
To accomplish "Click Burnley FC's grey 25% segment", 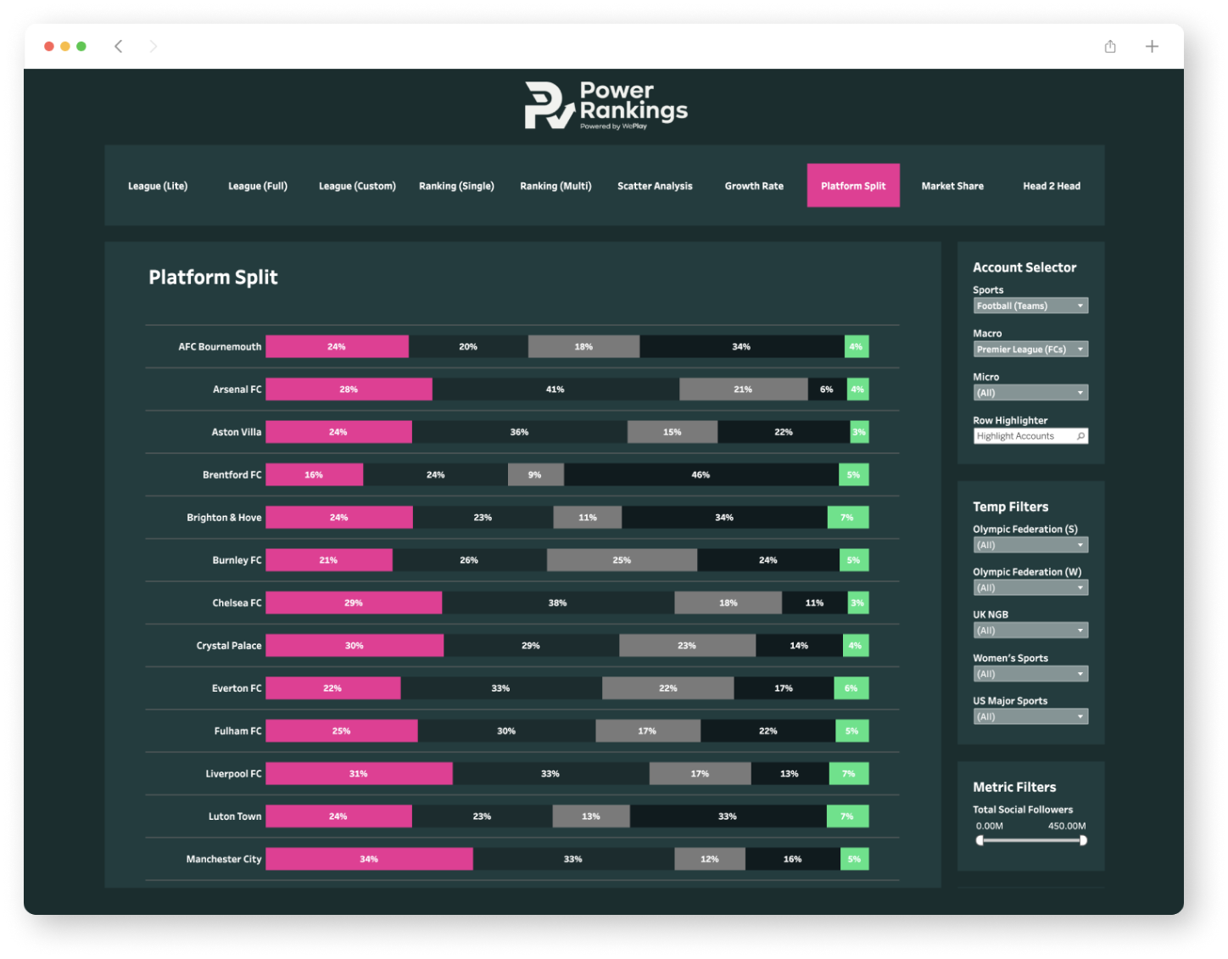I will [x=622, y=560].
